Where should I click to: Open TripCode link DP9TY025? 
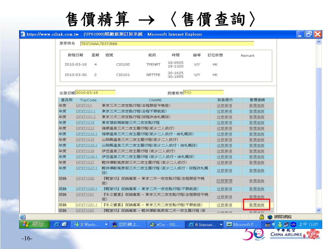click(x=85, y=140)
